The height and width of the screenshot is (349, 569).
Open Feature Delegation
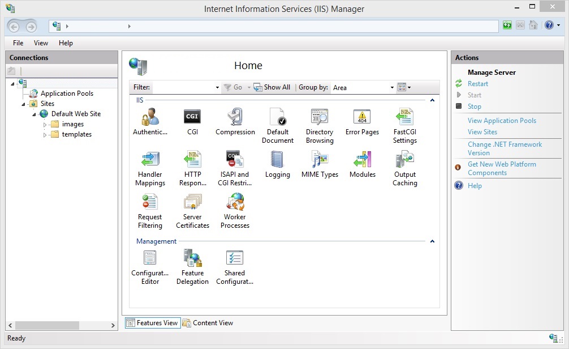click(x=193, y=267)
